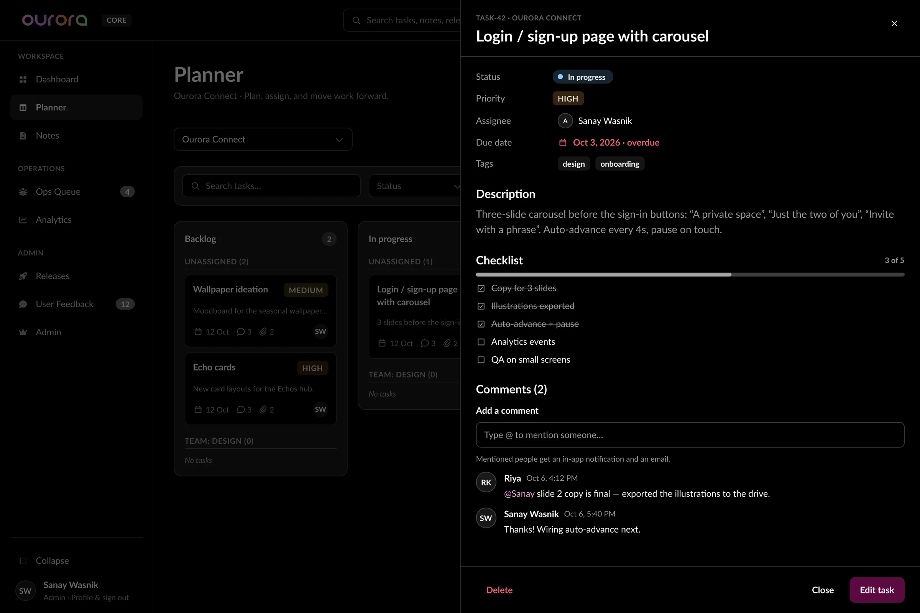Click the search magnifier in top search bar

[356, 20]
